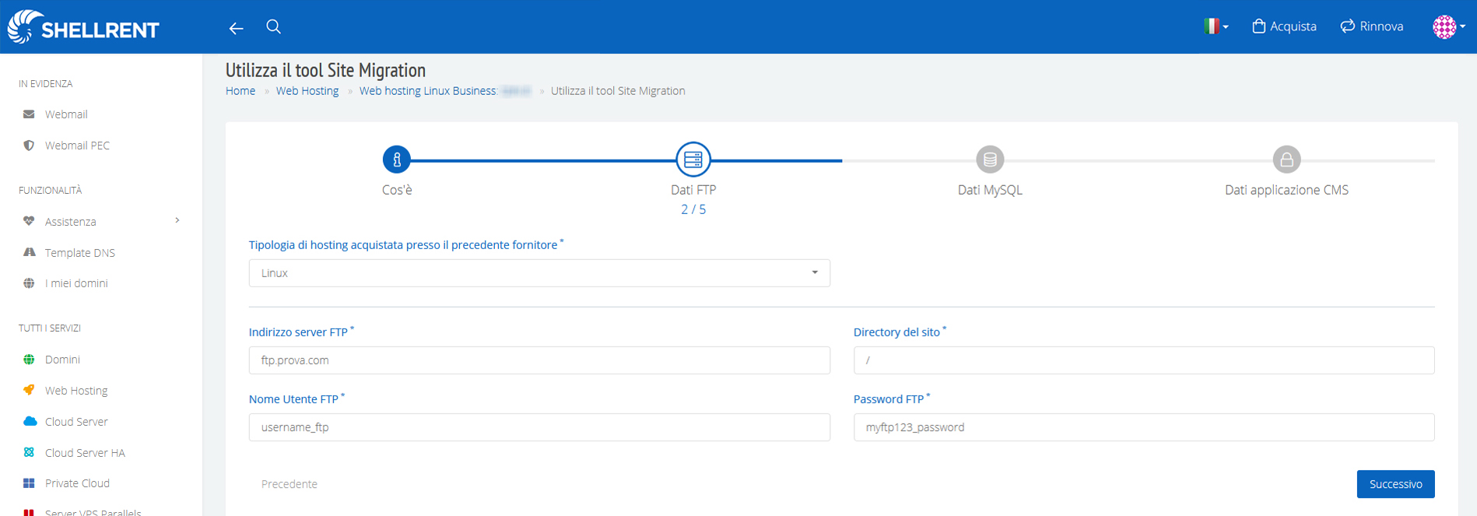Click the Precedente button
This screenshot has width=1477, height=516.
point(289,484)
